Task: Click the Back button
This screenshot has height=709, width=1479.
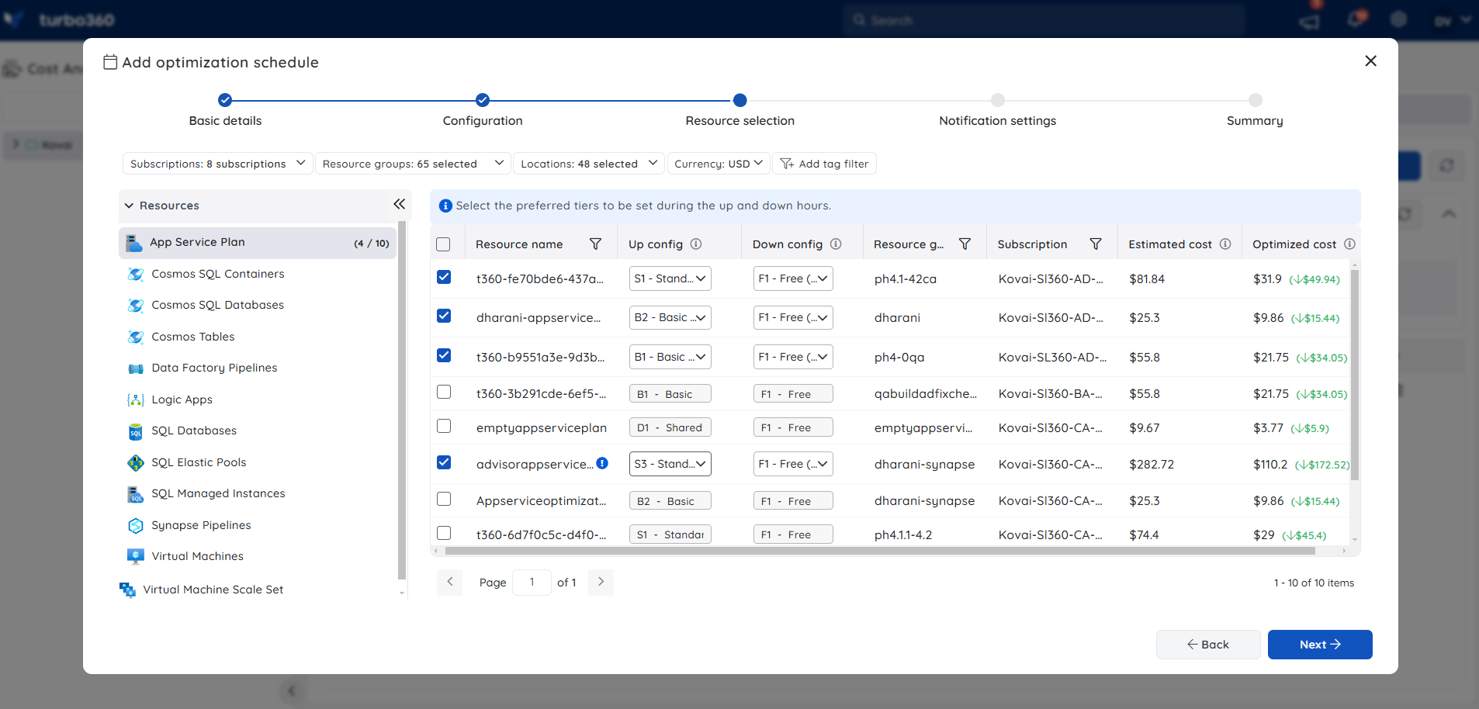Action: coord(1208,645)
